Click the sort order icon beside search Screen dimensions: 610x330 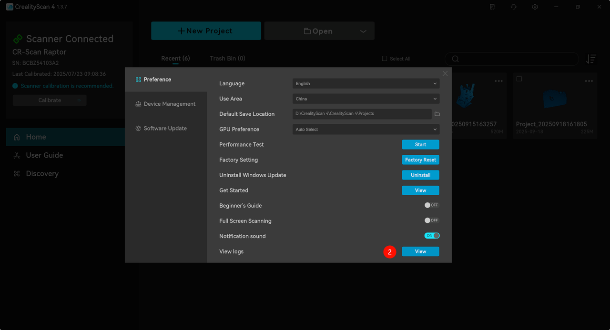591,59
